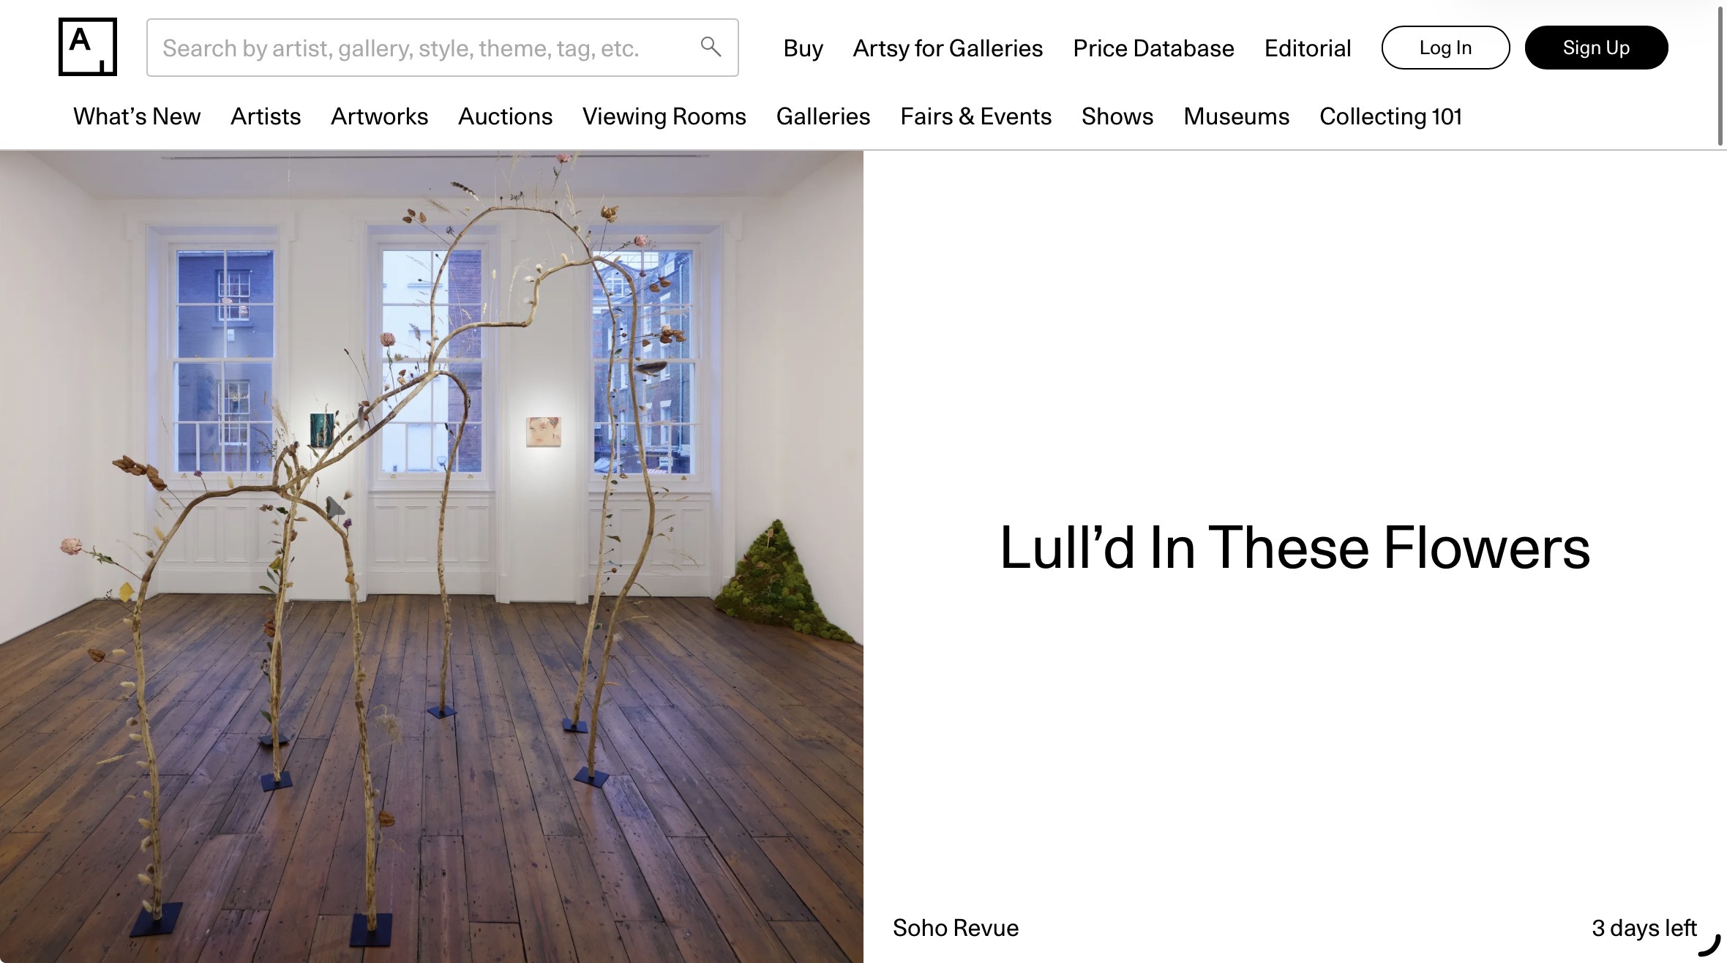Navigate to Shows
Screen dimensions: 1727x963
click(x=1117, y=116)
